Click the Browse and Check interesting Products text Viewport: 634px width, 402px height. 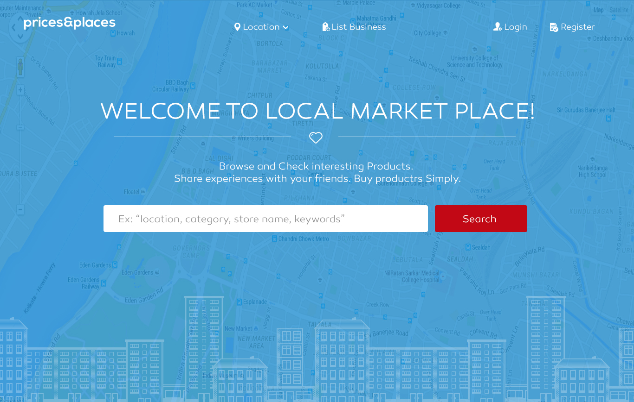pyautogui.click(x=316, y=166)
